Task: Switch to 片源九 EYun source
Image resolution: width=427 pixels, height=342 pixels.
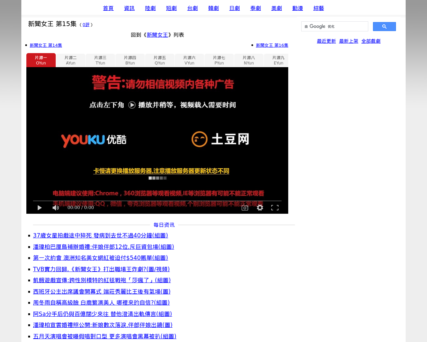Action: [276, 60]
